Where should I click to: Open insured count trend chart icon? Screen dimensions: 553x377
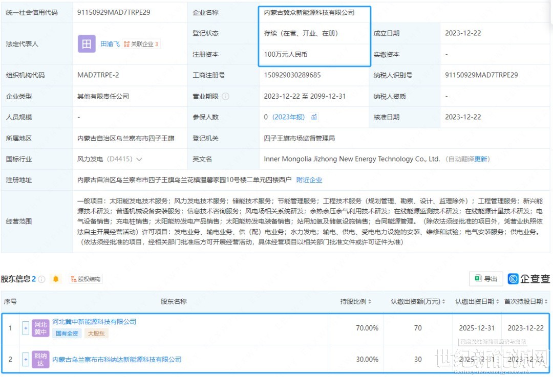click(x=314, y=117)
